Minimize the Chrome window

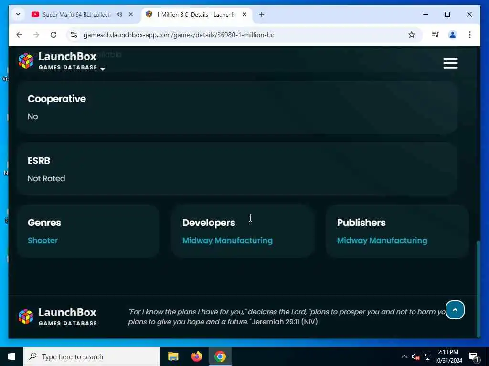425,14
